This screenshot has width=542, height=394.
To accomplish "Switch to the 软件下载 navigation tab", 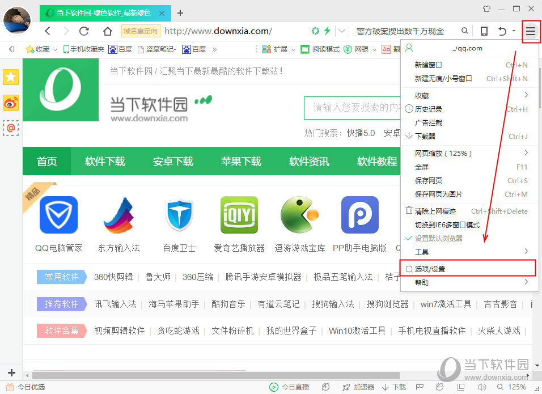I will point(105,162).
